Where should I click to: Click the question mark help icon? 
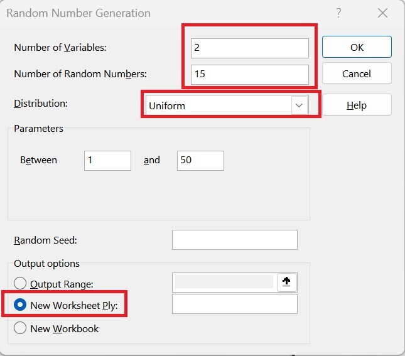pos(338,13)
